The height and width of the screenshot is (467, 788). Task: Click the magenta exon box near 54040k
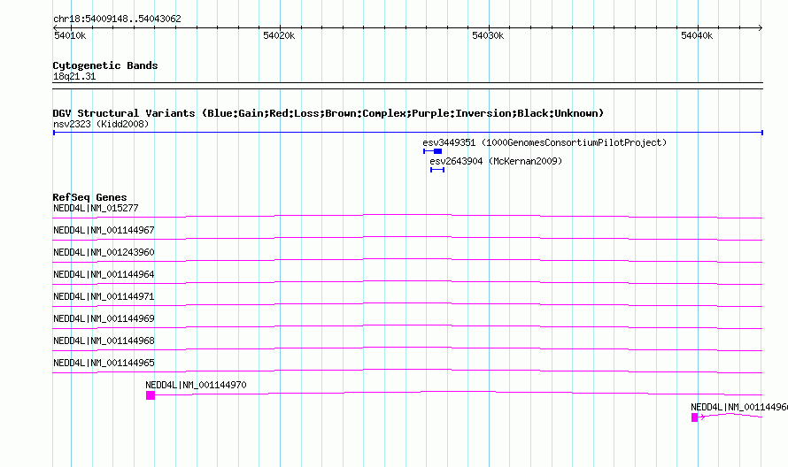point(694,417)
